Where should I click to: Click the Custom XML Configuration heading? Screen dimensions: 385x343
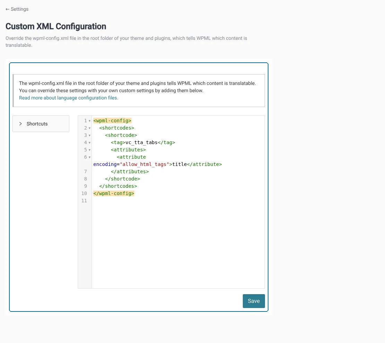point(56,26)
